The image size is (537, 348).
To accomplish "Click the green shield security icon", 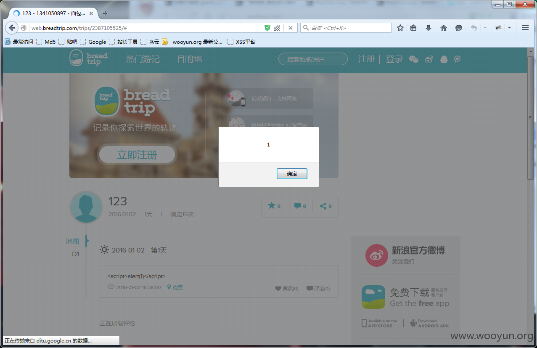I will 267,28.
